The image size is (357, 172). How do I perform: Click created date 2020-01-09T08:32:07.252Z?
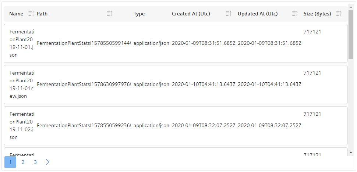[x=204, y=126]
